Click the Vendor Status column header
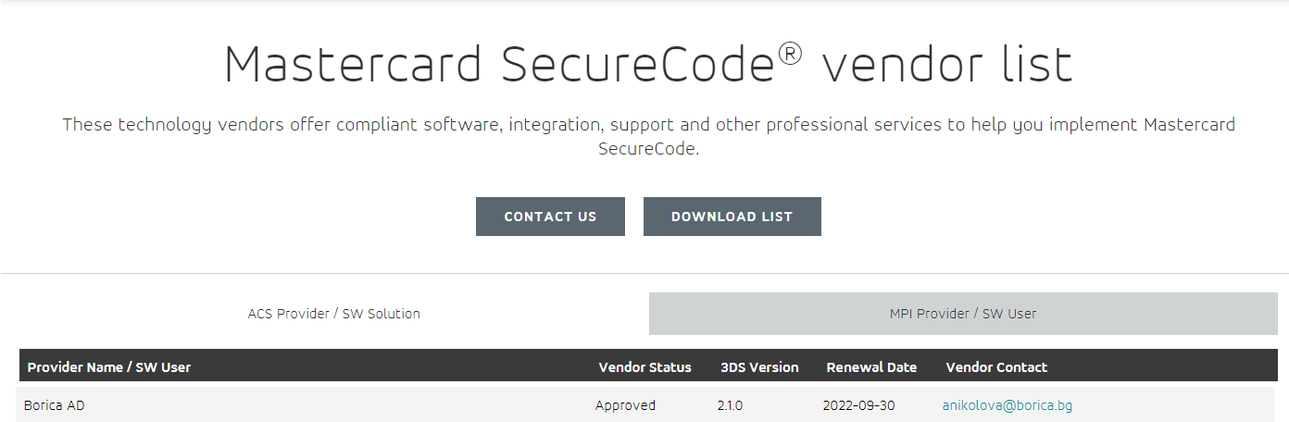This screenshot has height=422, width=1289. coord(645,367)
